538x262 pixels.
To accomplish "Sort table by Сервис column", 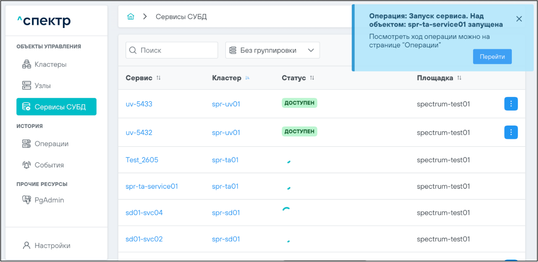I will (x=158, y=78).
